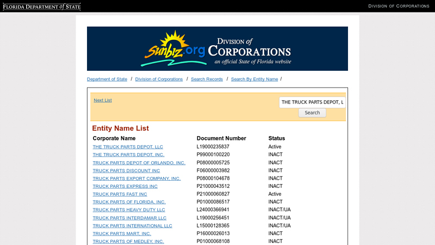The height and width of the screenshot is (245, 435).
Task: Select document number P08000005725
Action: tap(213, 162)
